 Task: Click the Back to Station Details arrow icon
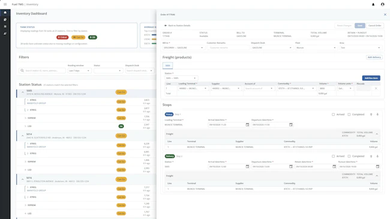tap(166, 26)
